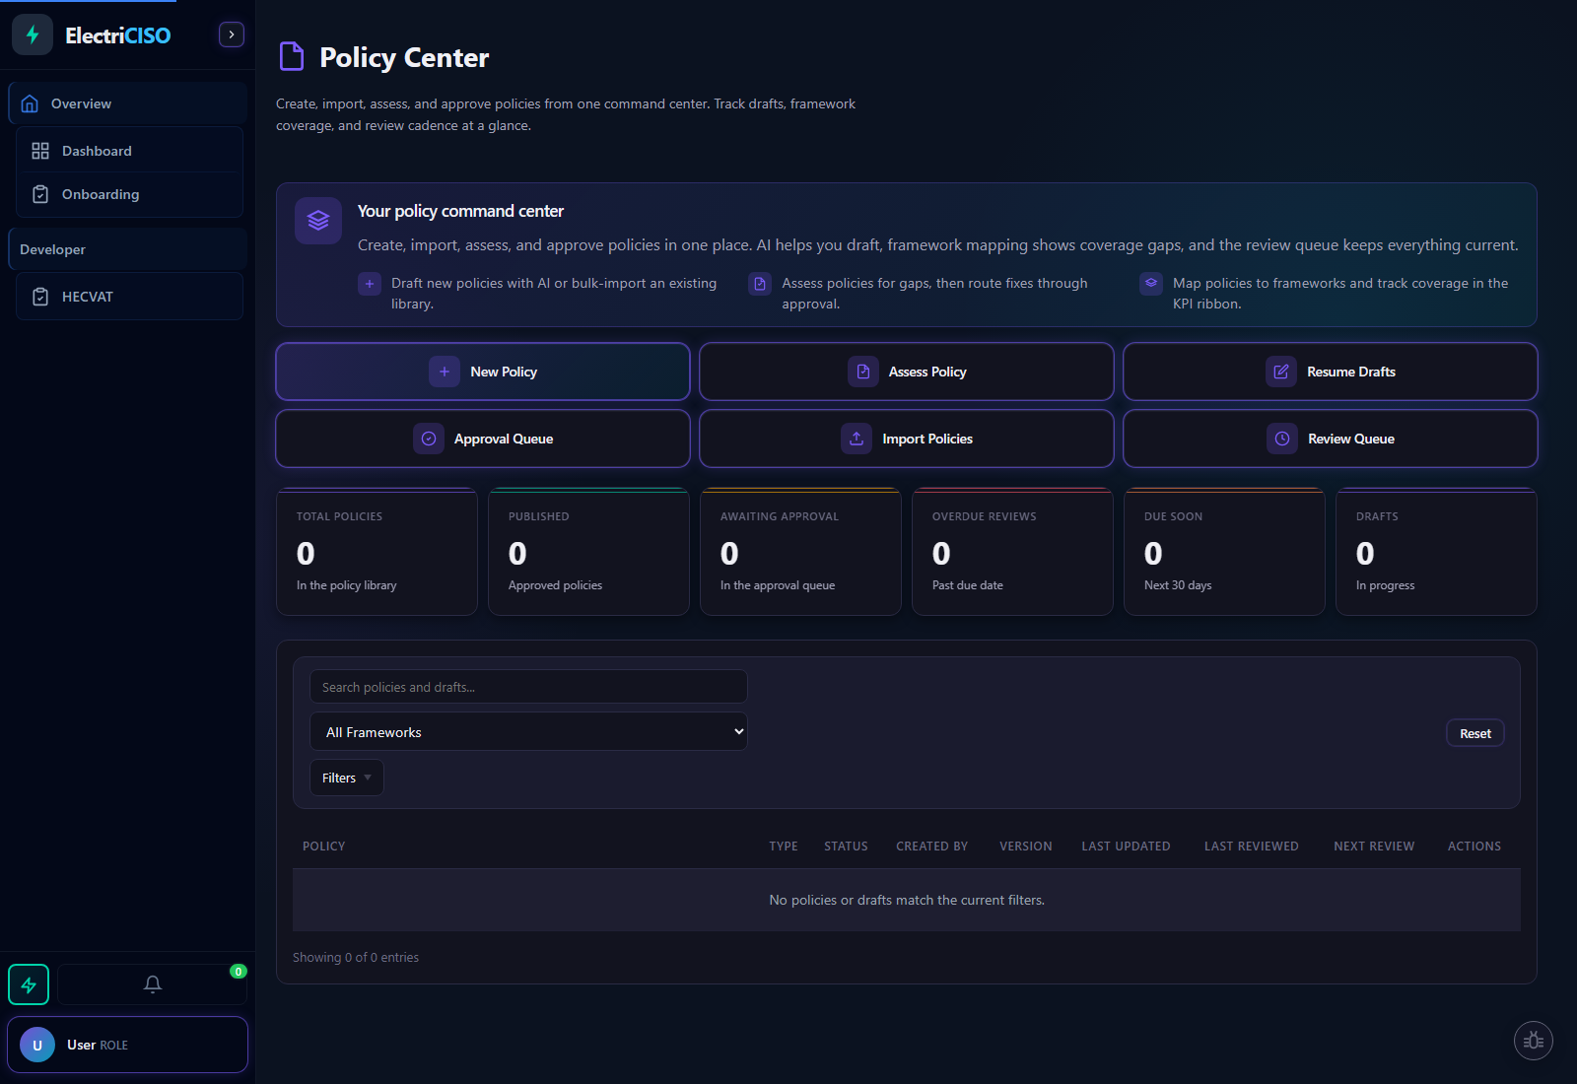Click the bug report icon at bottom right
Image resolution: width=1577 pixels, height=1084 pixels.
1533,1040
